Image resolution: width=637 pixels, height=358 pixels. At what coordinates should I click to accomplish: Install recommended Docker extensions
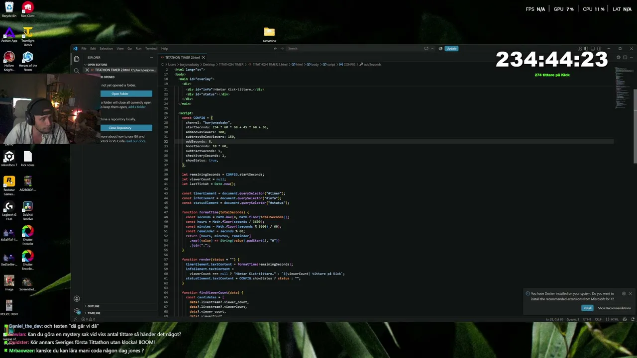[x=587, y=308]
